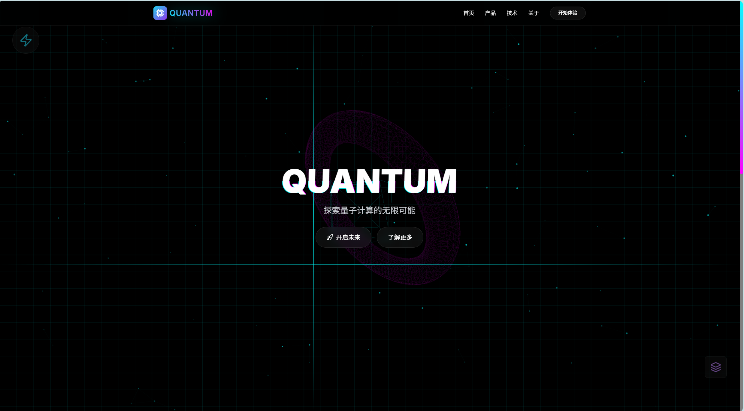Click the 开始体验 button
The height and width of the screenshot is (411, 744).
[568, 13]
